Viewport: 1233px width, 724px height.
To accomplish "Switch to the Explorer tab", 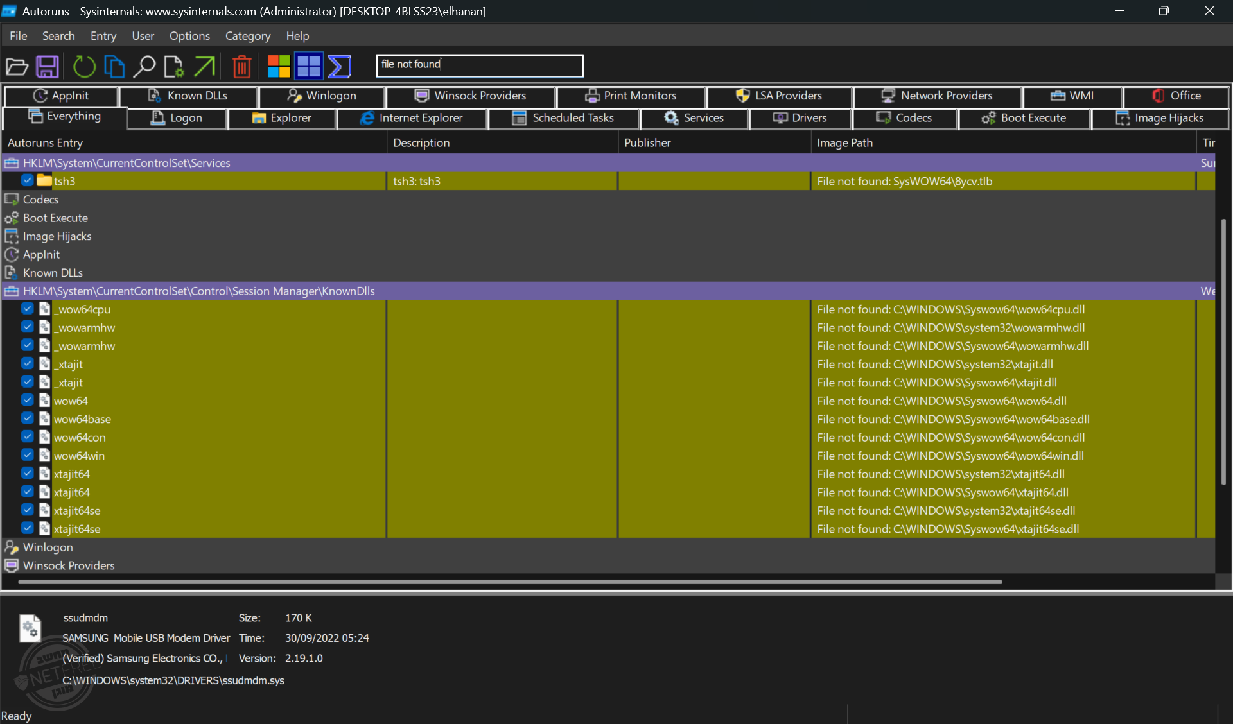I will (x=282, y=118).
